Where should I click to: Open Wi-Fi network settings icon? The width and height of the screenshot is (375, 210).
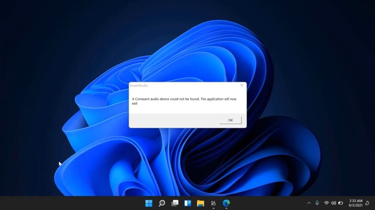[x=326, y=203]
